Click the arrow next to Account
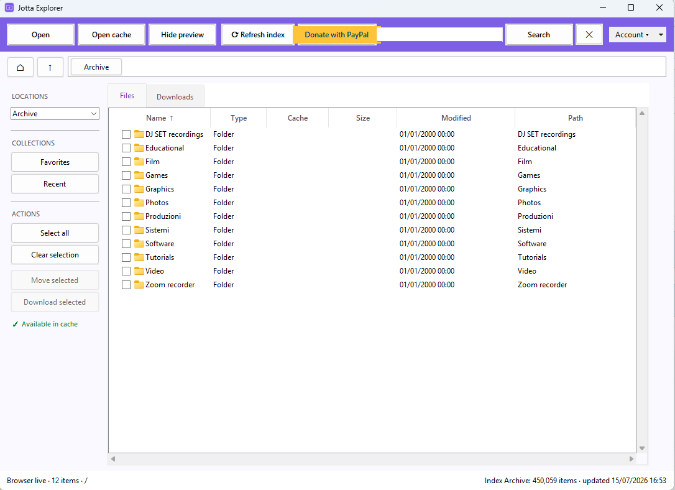The height and width of the screenshot is (490, 675). 661,35
